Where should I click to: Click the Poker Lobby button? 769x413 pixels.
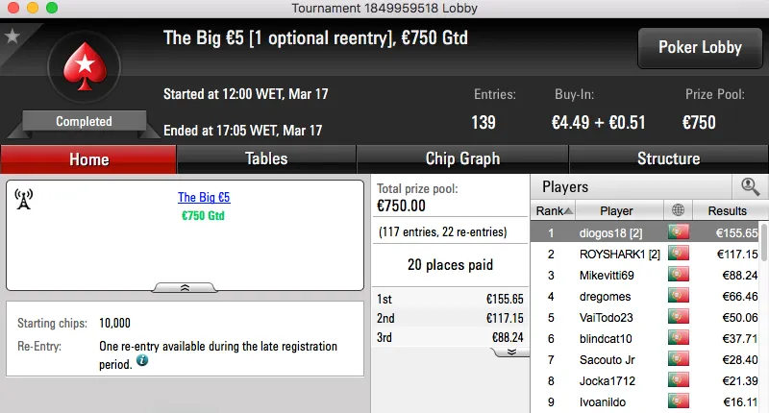(x=698, y=47)
